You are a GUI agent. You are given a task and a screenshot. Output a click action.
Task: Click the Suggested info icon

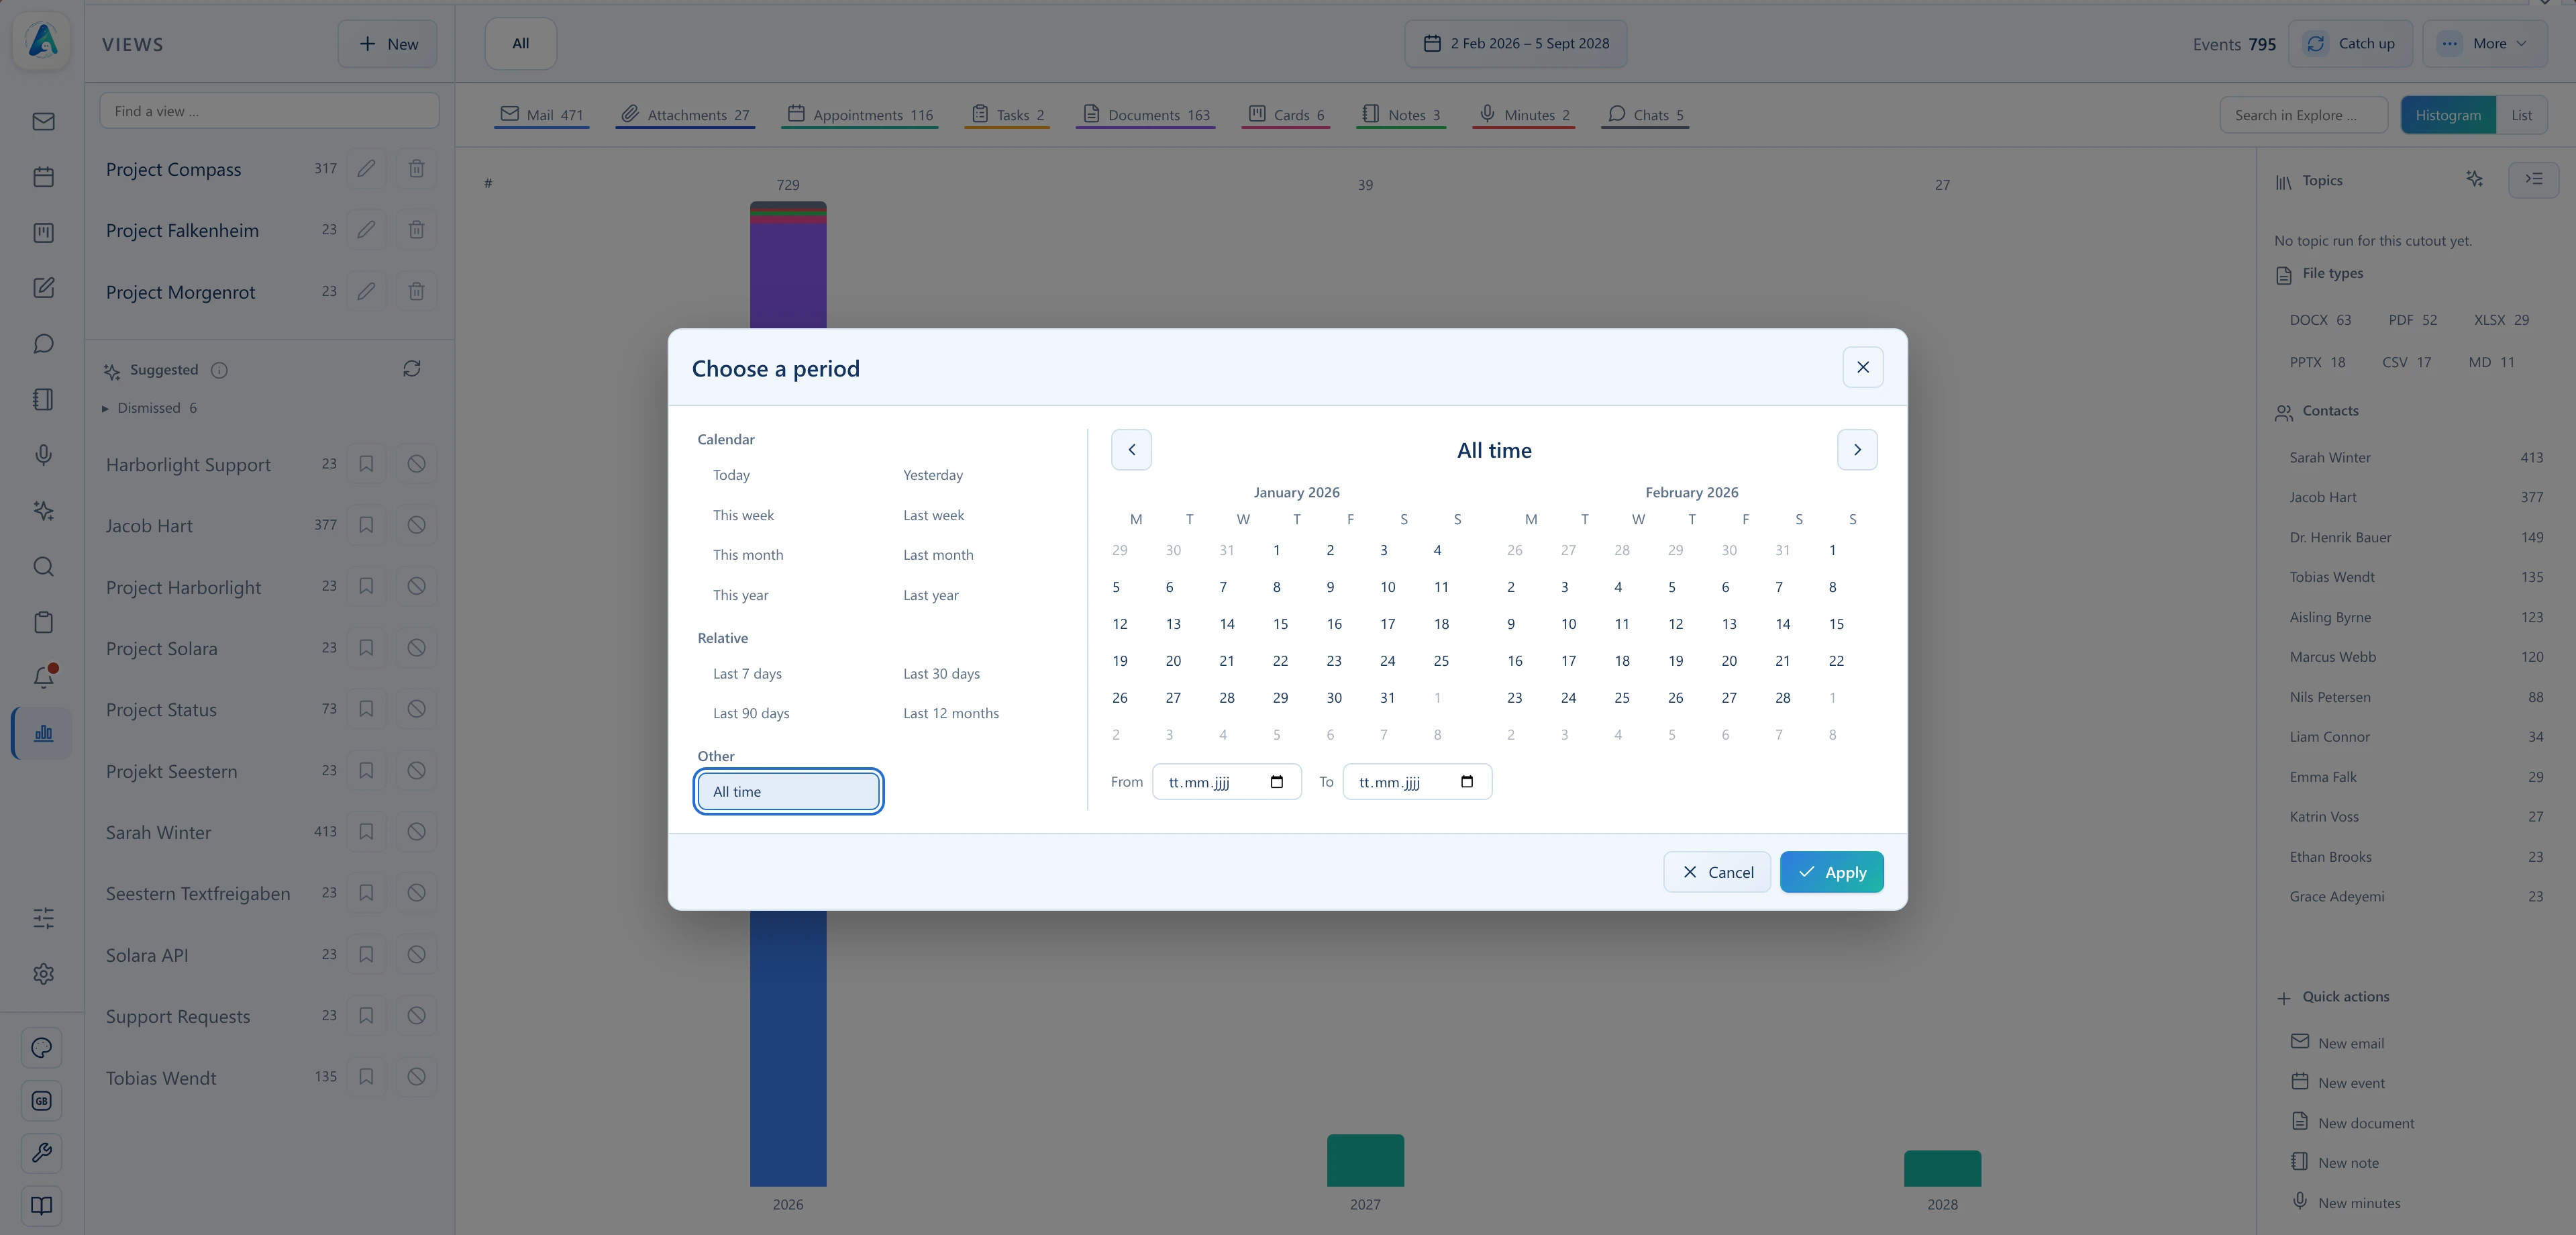coord(220,370)
